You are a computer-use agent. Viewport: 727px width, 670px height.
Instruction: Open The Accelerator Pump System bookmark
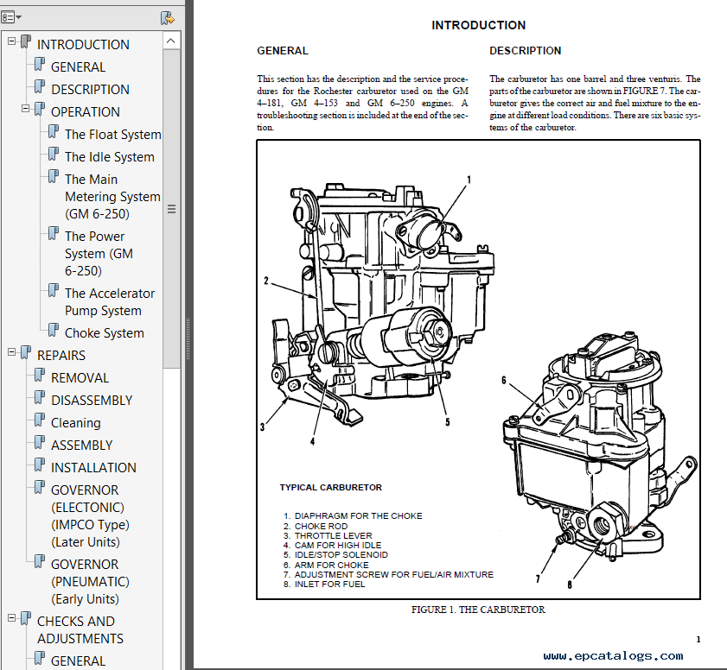click(110, 302)
